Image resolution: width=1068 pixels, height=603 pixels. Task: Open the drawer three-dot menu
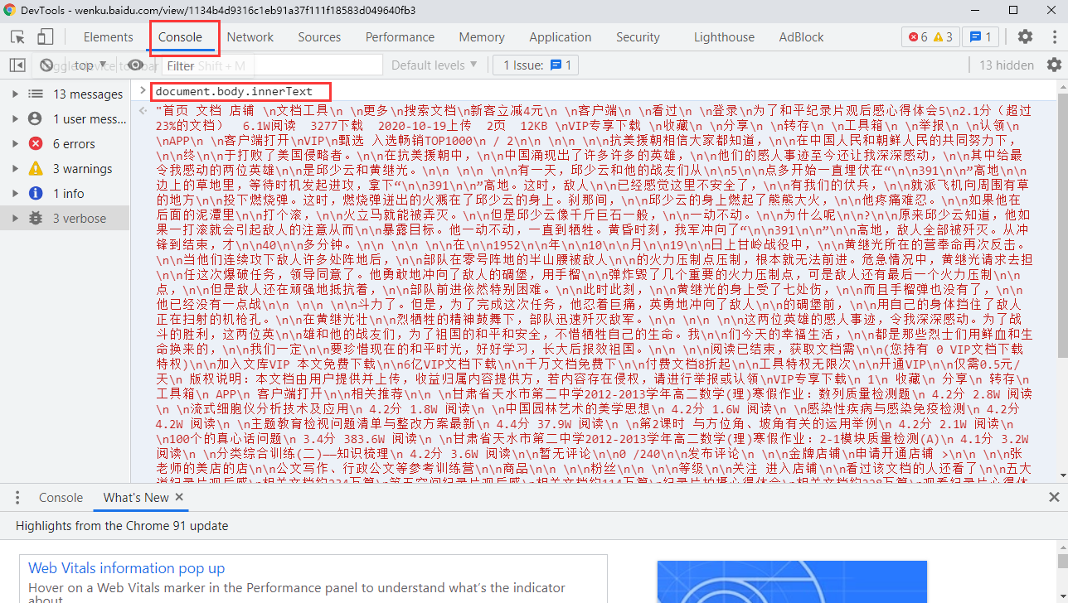(x=17, y=498)
